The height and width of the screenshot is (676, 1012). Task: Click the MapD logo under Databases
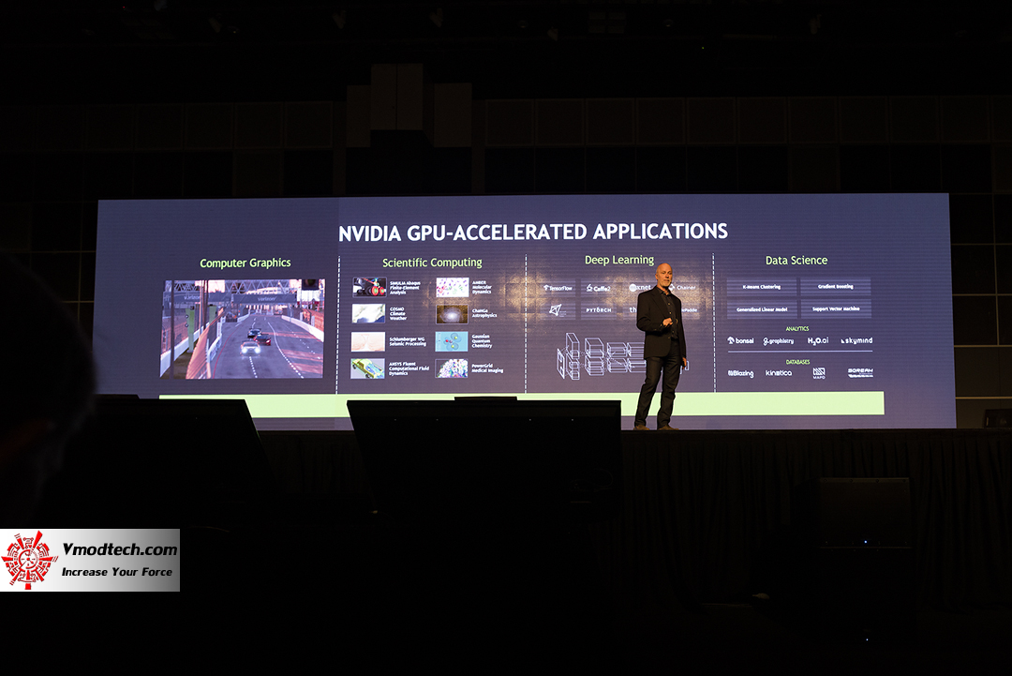tap(819, 372)
